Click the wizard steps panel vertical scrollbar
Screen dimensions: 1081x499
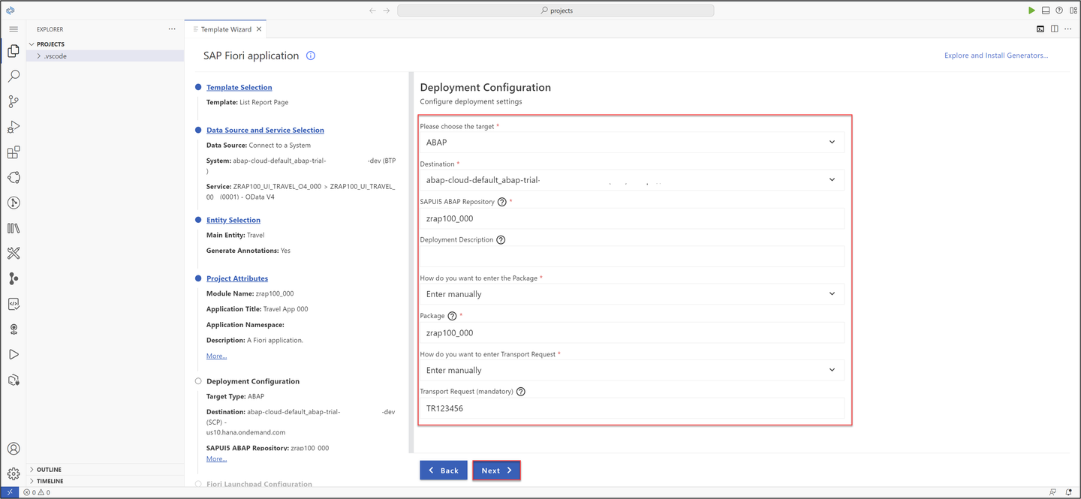(411, 263)
